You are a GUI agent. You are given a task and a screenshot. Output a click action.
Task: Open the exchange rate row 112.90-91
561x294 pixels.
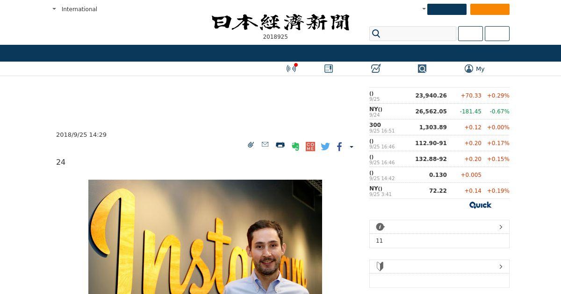point(439,143)
